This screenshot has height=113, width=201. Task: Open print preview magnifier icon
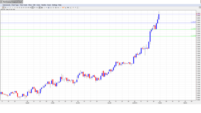pos(70,7)
